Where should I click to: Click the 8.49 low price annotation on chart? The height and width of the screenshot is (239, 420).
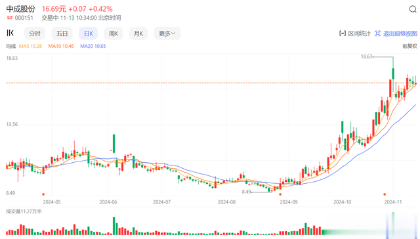click(x=247, y=192)
